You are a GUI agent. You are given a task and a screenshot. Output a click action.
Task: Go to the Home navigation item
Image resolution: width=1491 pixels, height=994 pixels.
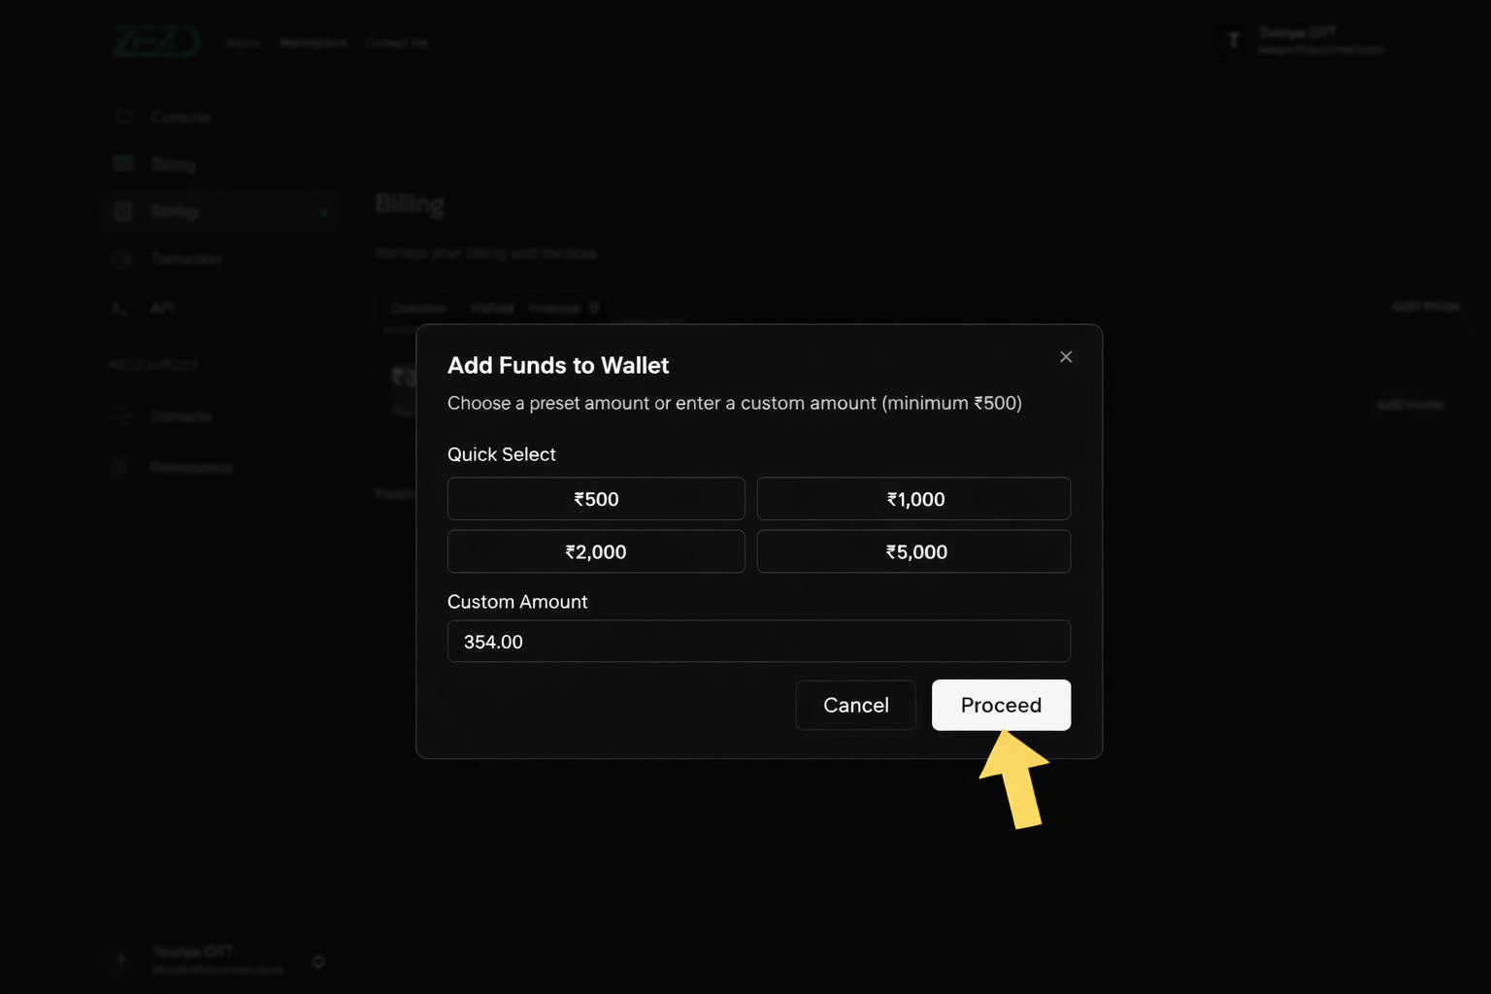(x=243, y=43)
